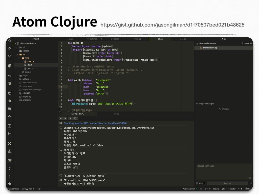This screenshot has height=194, width=259.
Task: Click the sync arrows icon in left toolbar
Action: (x=10, y=48)
